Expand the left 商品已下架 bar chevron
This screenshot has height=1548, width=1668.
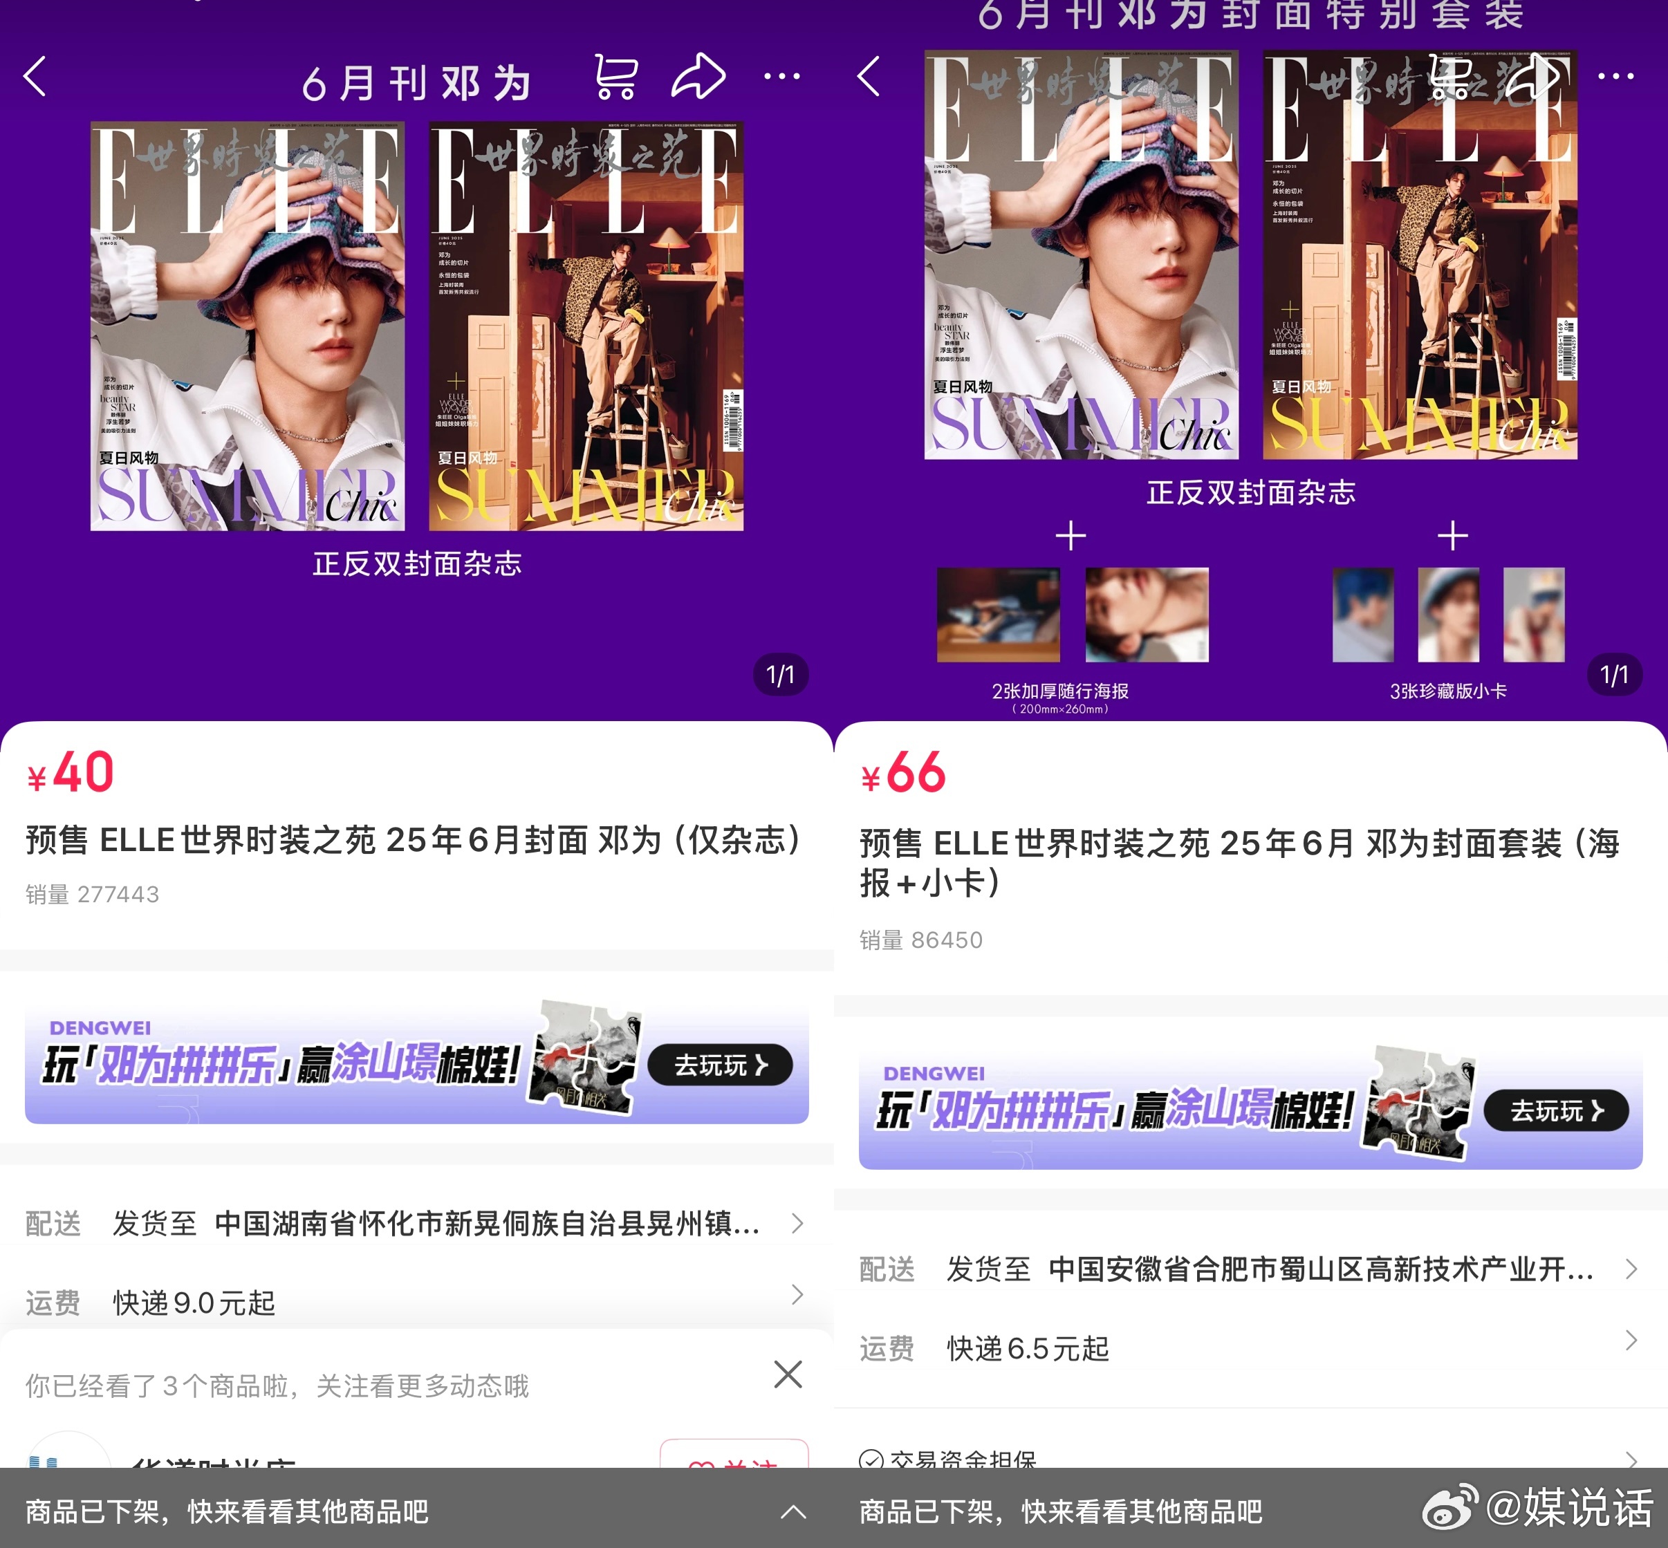(x=793, y=1512)
